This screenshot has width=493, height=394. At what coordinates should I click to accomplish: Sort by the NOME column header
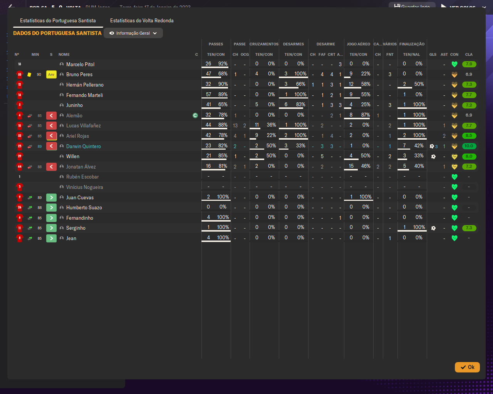point(64,55)
